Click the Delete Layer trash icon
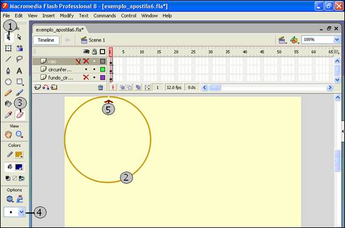This screenshot has height=228, width=345. (101, 88)
